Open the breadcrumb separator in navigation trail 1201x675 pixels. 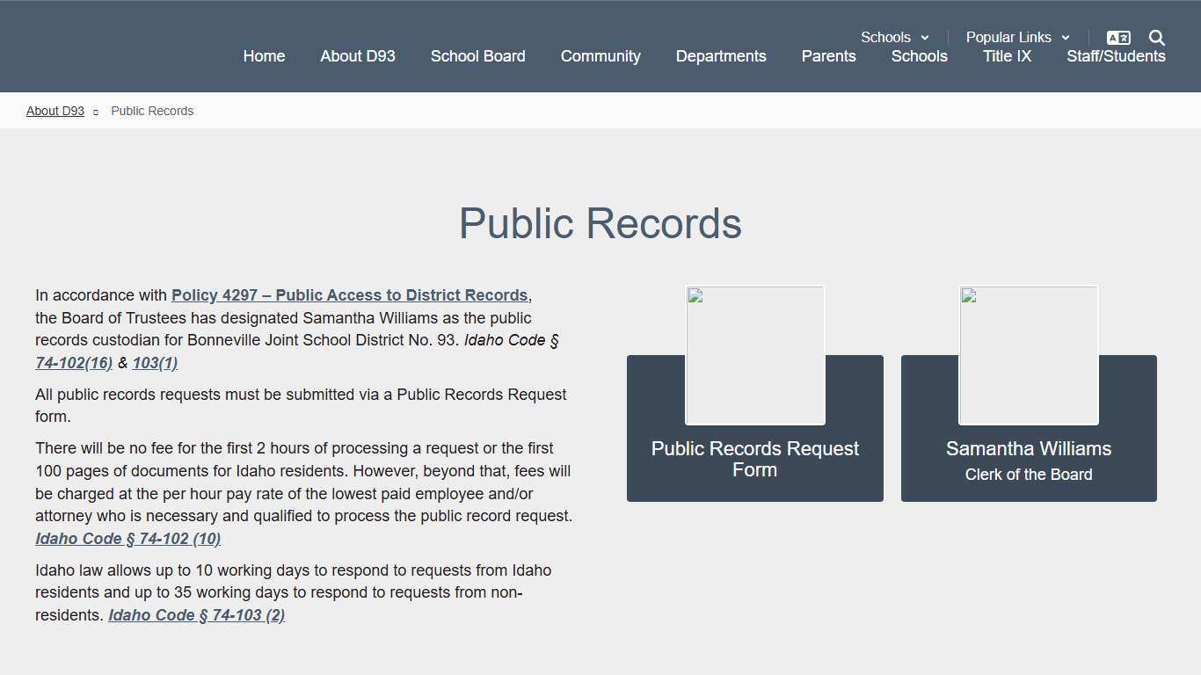97,111
